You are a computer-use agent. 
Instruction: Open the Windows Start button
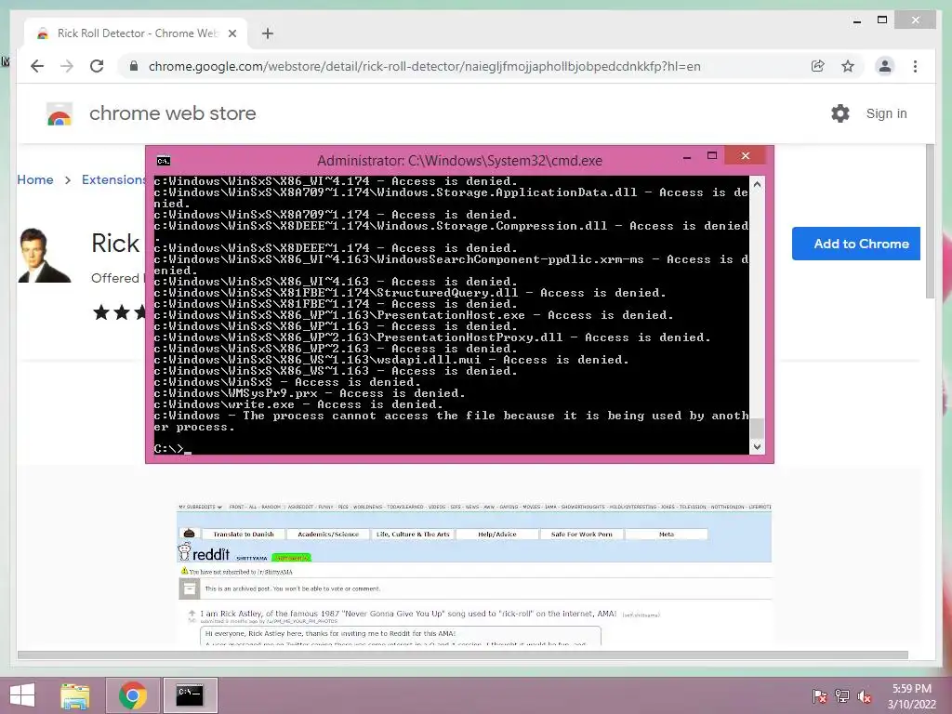click(x=22, y=695)
